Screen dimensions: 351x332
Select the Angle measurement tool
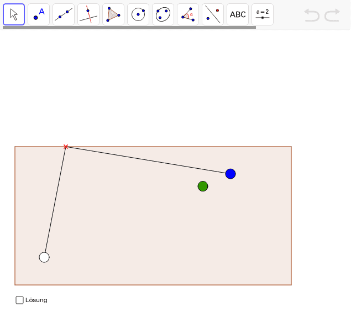tap(187, 14)
